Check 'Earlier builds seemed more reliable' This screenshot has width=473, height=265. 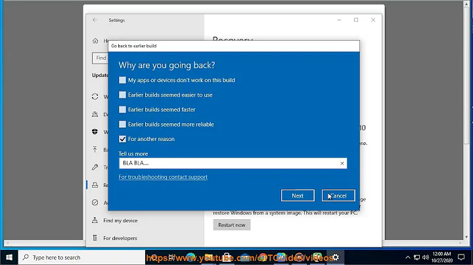pyautogui.click(x=122, y=125)
